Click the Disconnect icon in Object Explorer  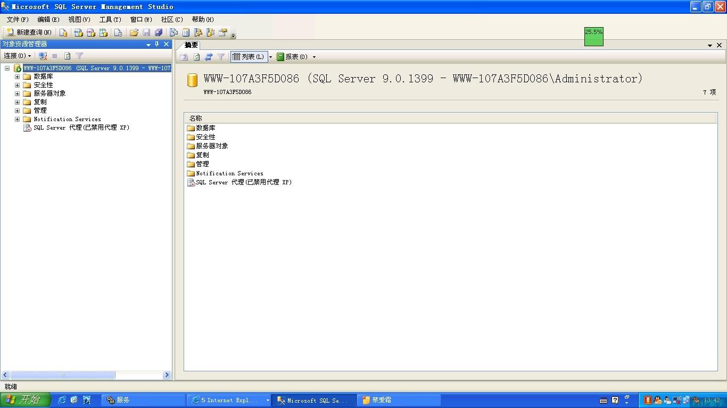(x=43, y=56)
